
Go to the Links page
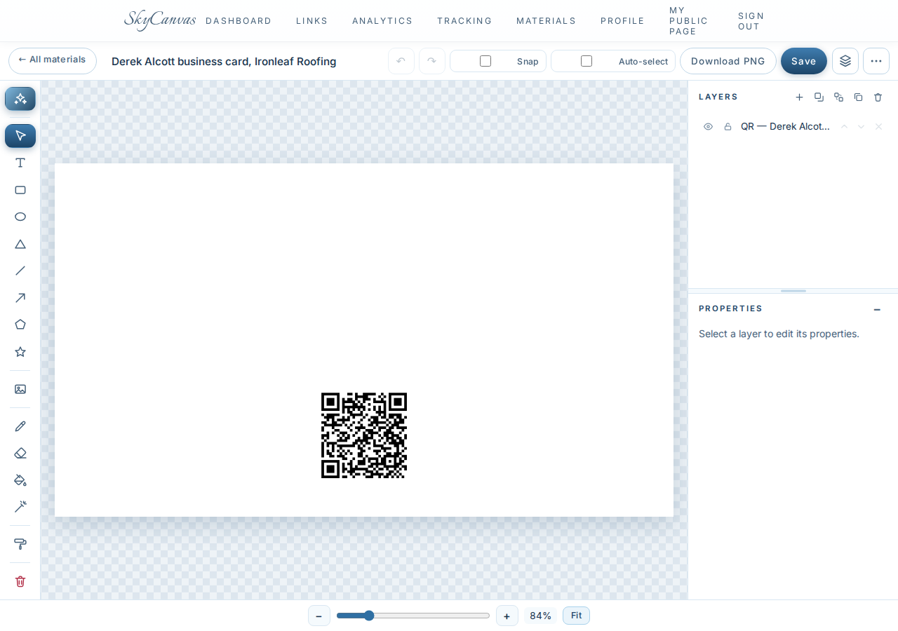(312, 21)
